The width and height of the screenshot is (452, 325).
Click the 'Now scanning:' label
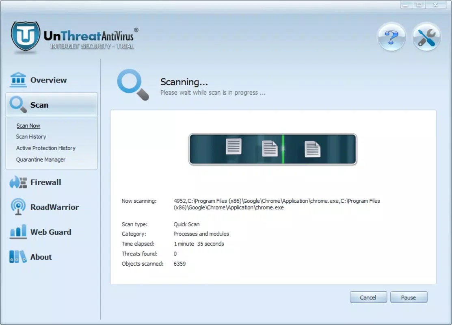(139, 201)
